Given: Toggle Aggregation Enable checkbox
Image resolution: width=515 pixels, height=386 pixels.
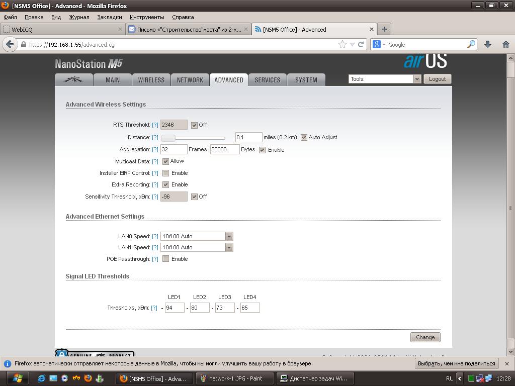Looking at the screenshot, I should pos(262,150).
